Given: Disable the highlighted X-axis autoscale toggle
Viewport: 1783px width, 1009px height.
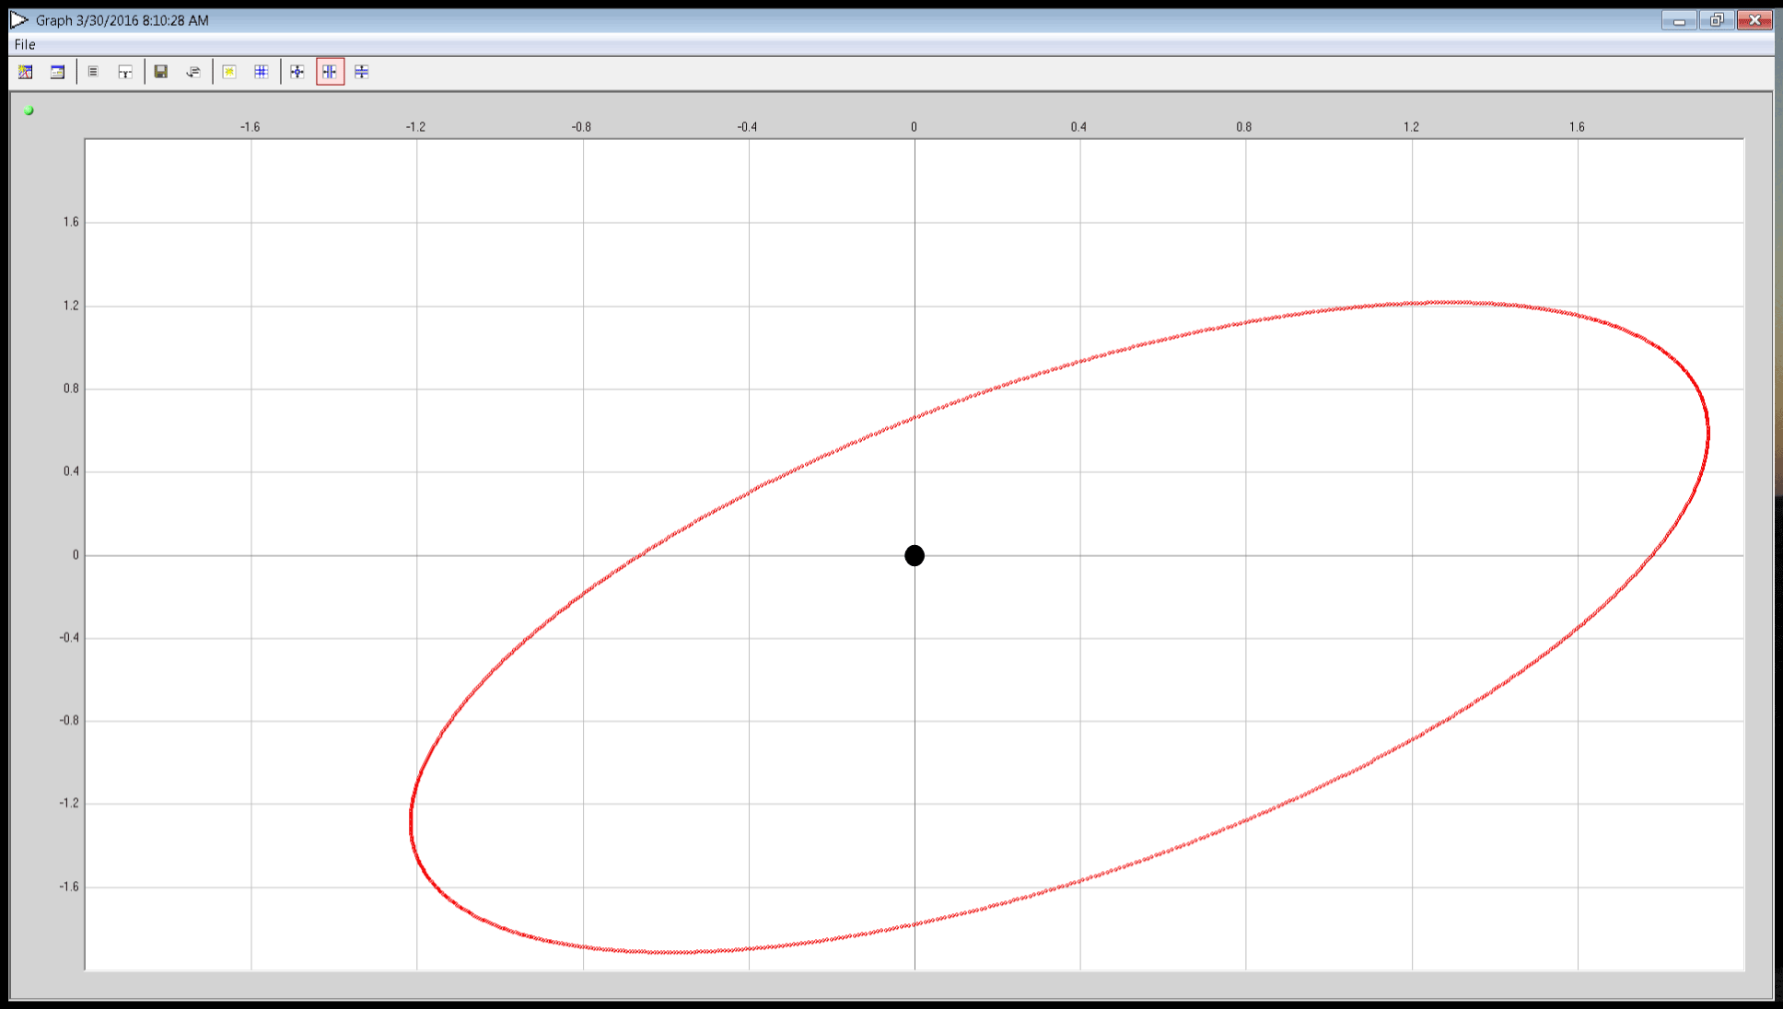Looking at the screenshot, I should tap(330, 72).
